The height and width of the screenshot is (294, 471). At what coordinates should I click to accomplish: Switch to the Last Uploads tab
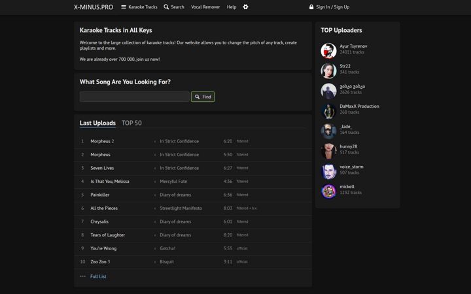pyautogui.click(x=97, y=123)
